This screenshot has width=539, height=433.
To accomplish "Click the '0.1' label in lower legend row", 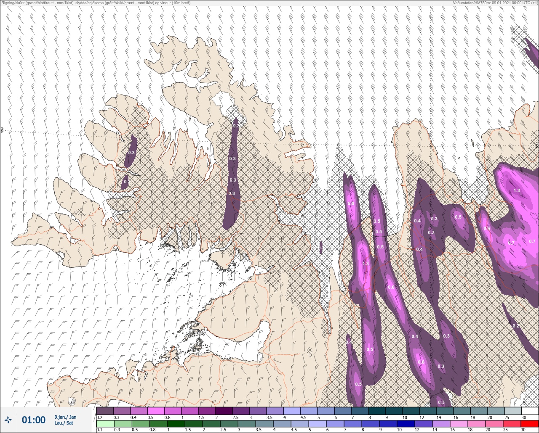I will tap(99, 430).
